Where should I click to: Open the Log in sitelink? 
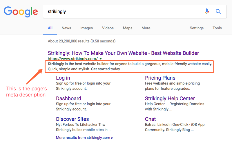click(x=63, y=78)
